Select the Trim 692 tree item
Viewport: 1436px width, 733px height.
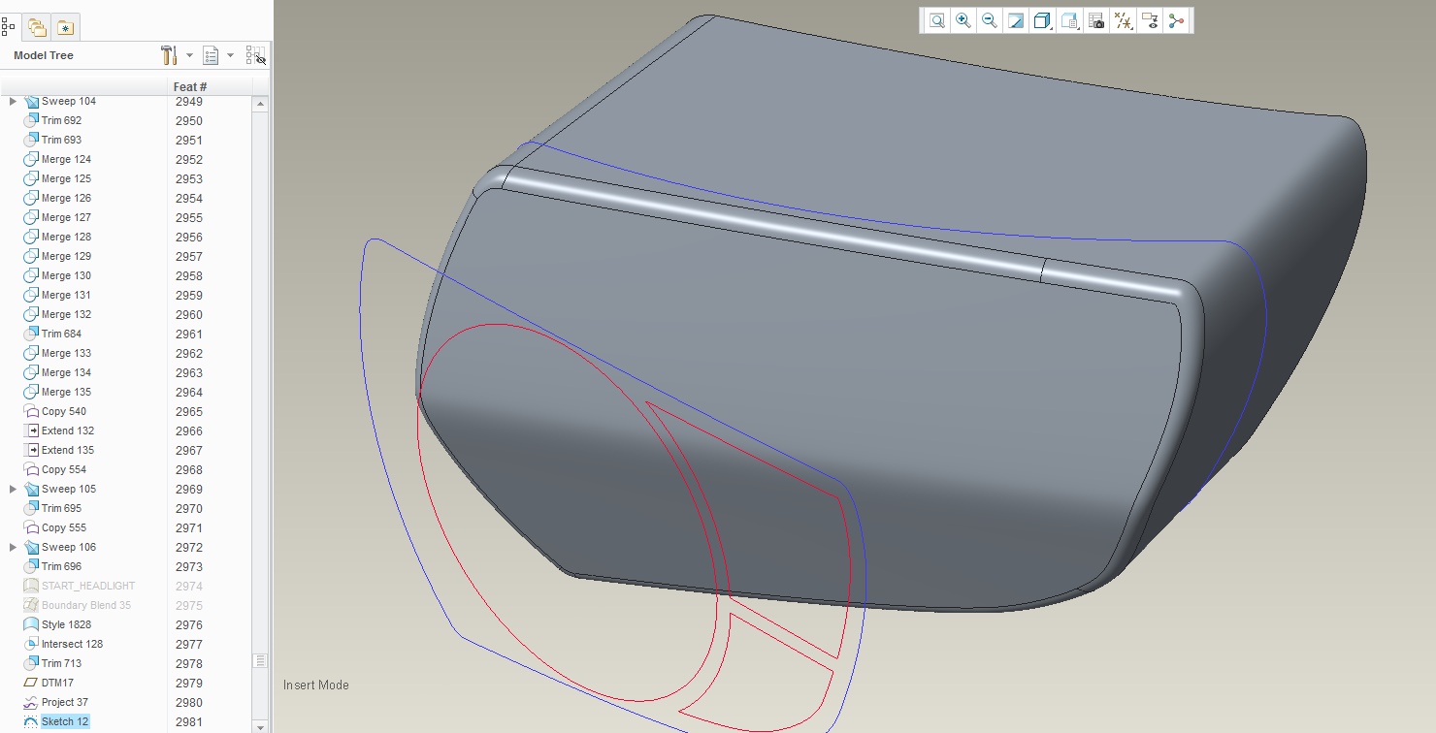click(61, 120)
